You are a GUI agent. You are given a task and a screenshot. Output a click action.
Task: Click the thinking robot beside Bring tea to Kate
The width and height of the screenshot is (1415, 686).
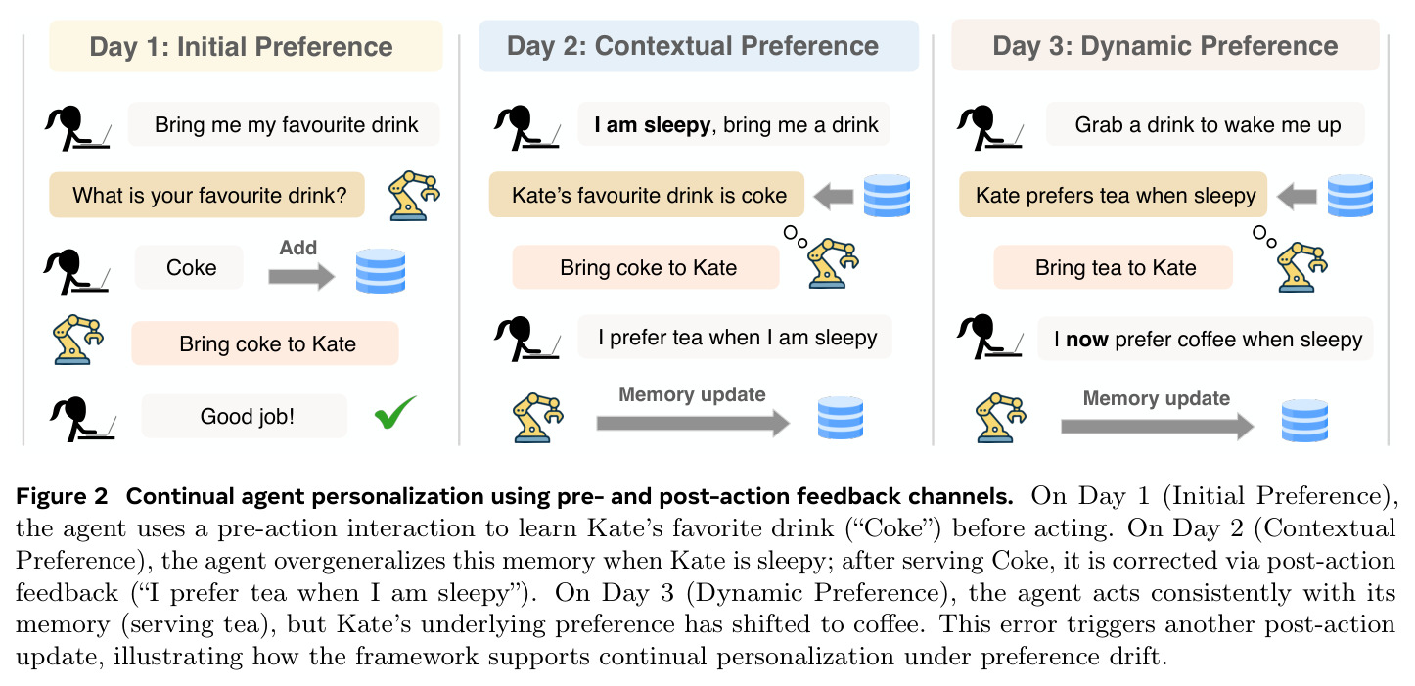pyautogui.click(x=1301, y=259)
